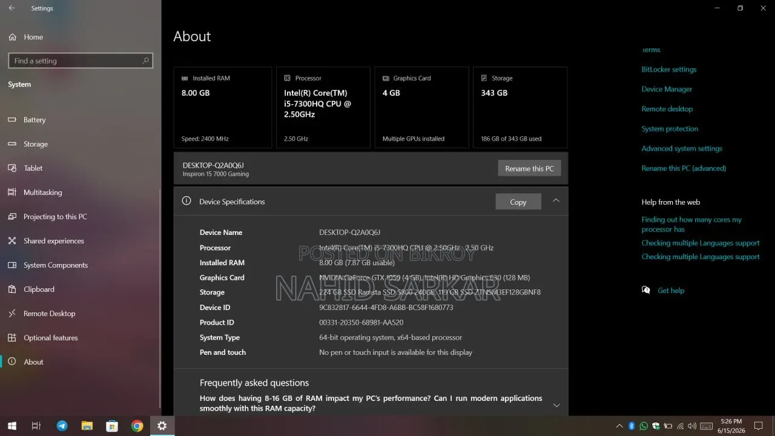Select About in the sidebar
This screenshot has height=436, width=775.
(26, 362)
